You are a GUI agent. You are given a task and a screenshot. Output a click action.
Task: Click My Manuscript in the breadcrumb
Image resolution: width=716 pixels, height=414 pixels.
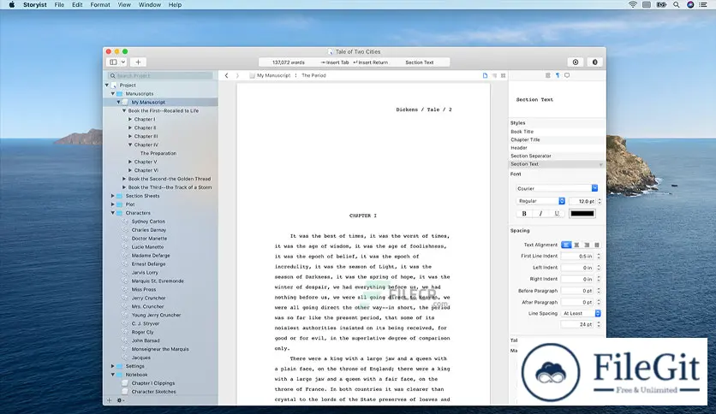[x=273, y=75]
